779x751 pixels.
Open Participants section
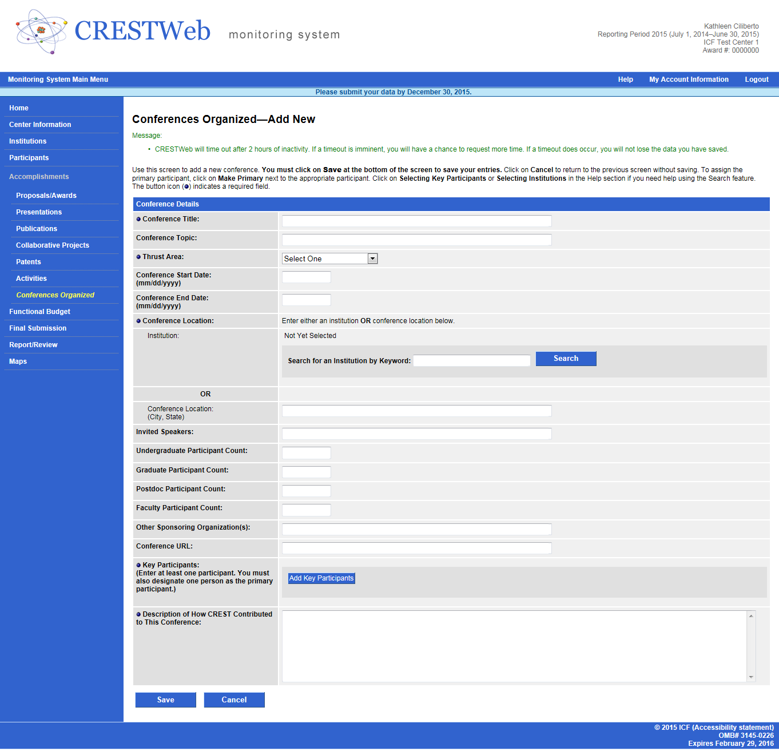click(29, 158)
